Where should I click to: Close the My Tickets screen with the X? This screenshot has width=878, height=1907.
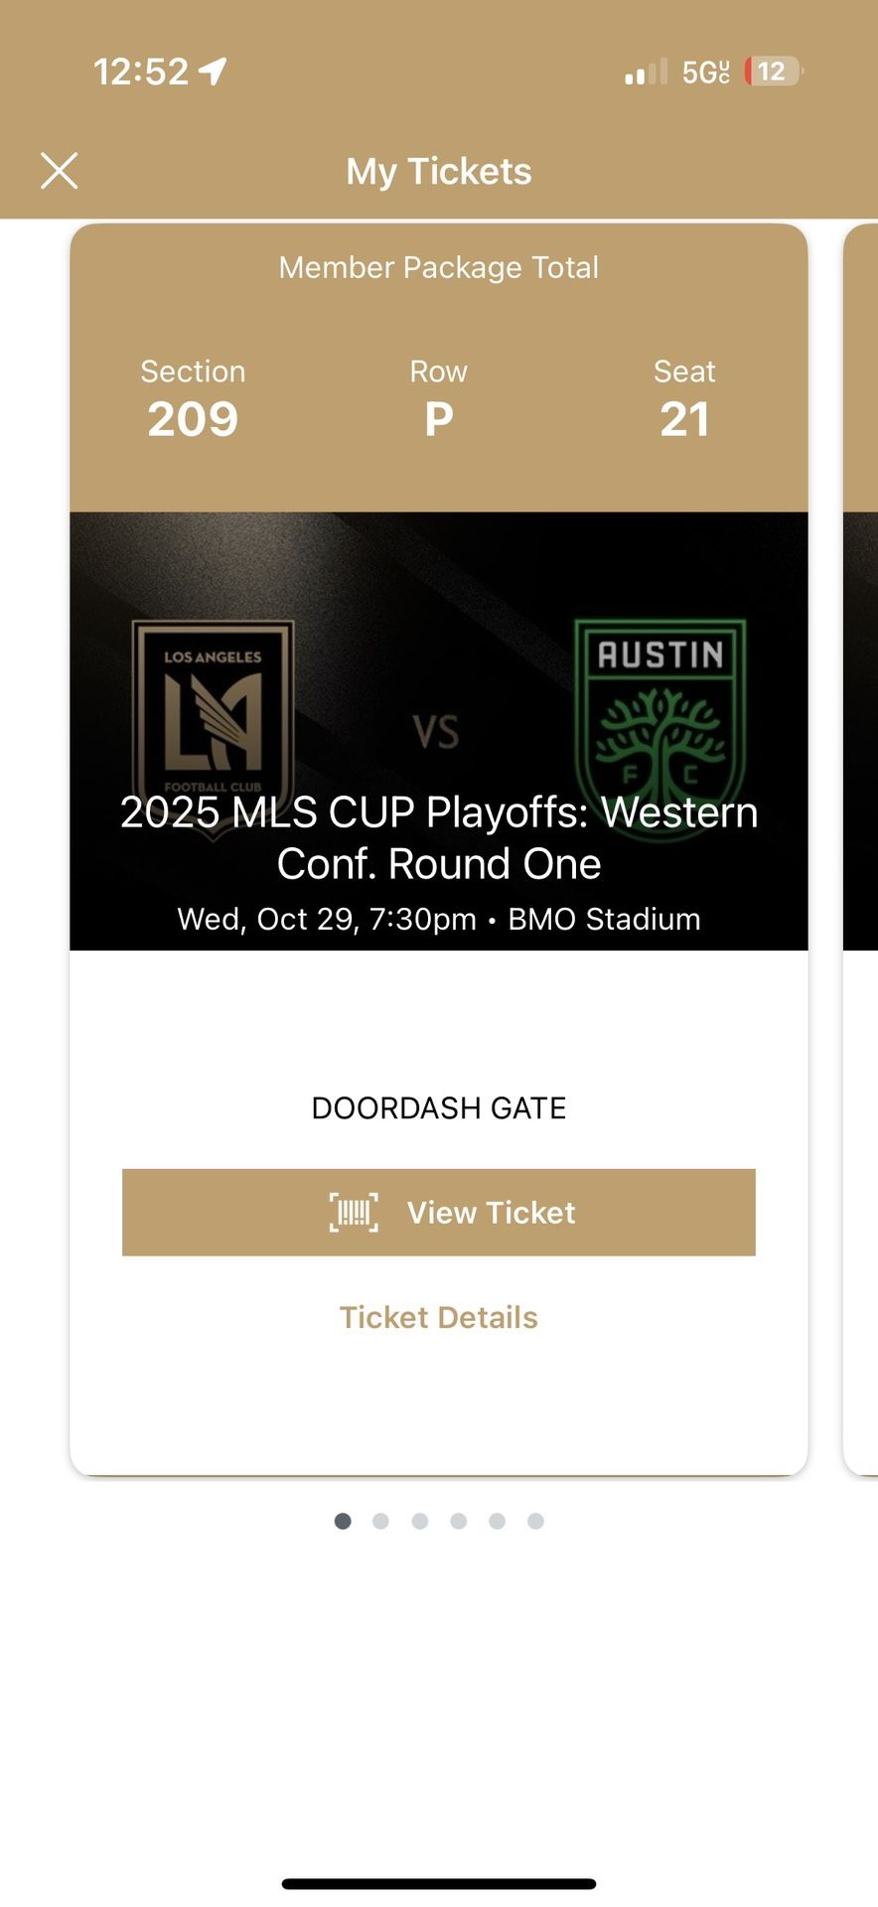coord(60,171)
